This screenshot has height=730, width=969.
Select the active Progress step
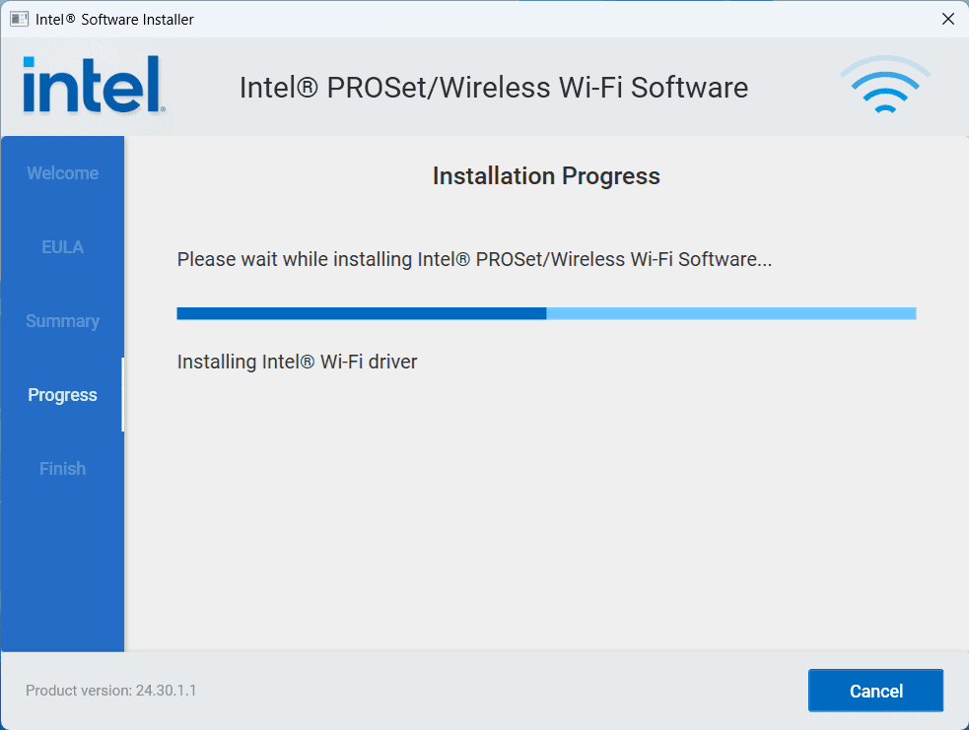click(x=62, y=395)
